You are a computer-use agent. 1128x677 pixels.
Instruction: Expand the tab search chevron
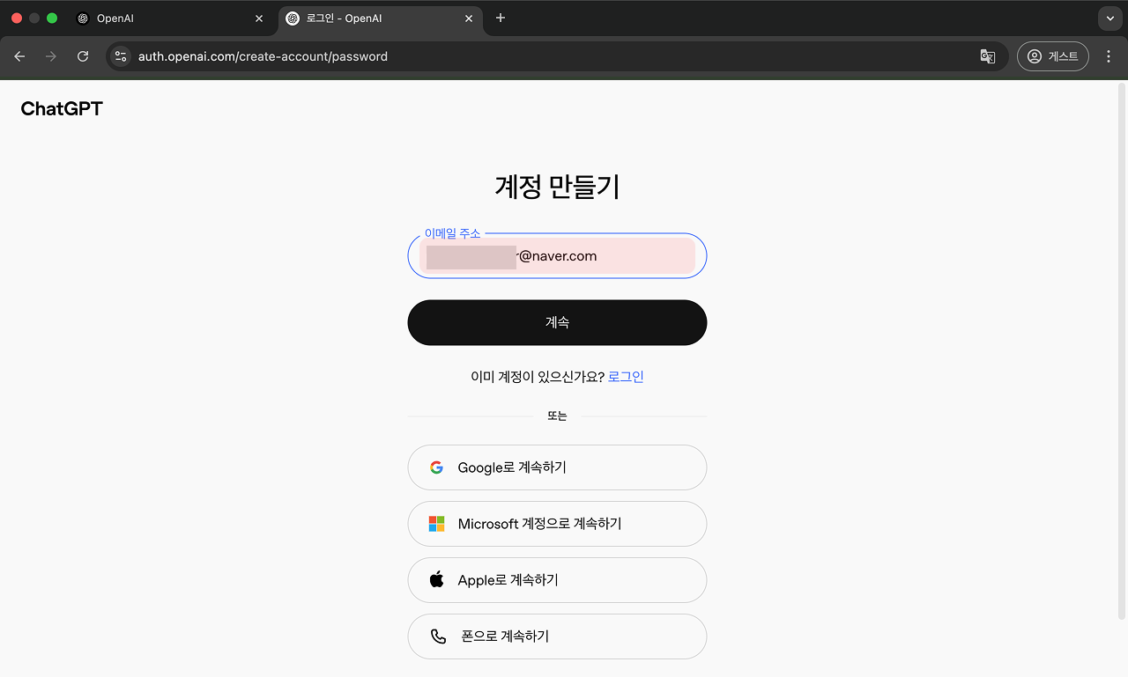click(1109, 18)
